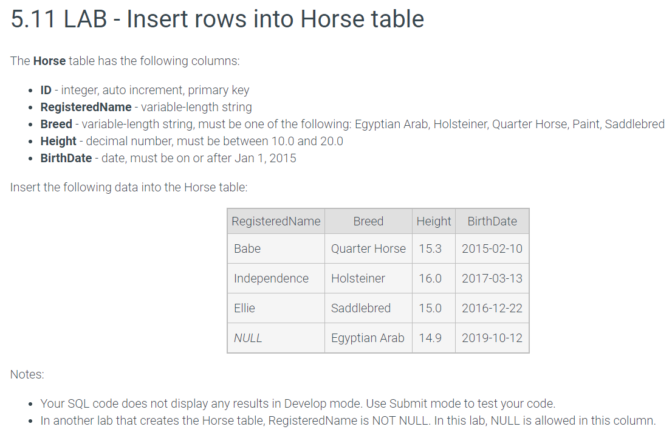This screenshot has height=435, width=672.
Task: Select the Egyptian Arab table cell
Action: coord(369,338)
